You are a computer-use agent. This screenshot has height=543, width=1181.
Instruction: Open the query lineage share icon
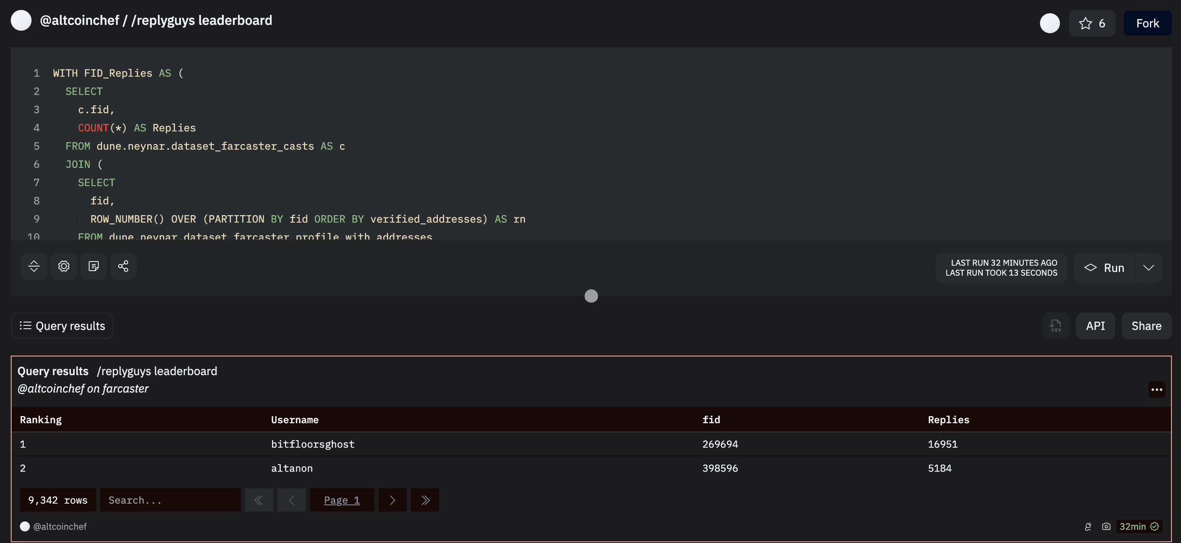tap(123, 266)
